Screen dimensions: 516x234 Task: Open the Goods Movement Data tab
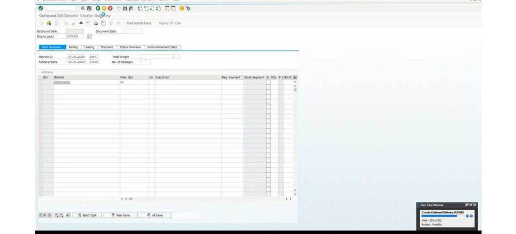(x=162, y=47)
